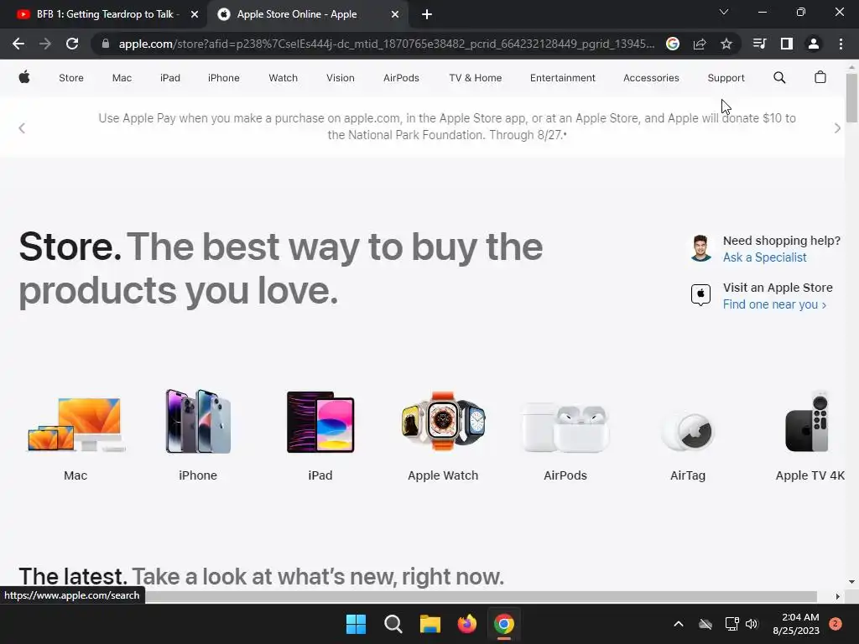The width and height of the screenshot is (859, 644).
Task: Open clock and date 2:04 AM
Action: tap(796, 624)
